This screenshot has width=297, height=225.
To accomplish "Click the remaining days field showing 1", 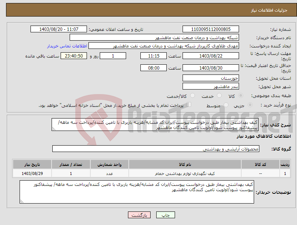I will (x=113, y=56).
